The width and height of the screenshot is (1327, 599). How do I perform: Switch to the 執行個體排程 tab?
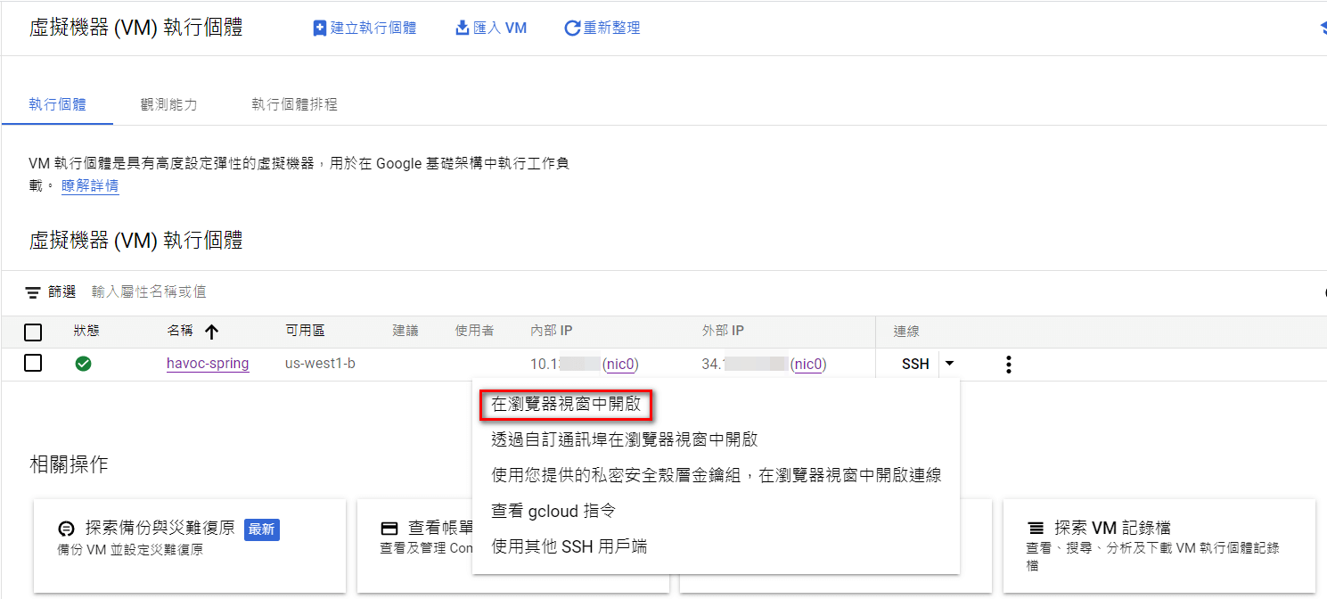[294, 104]
